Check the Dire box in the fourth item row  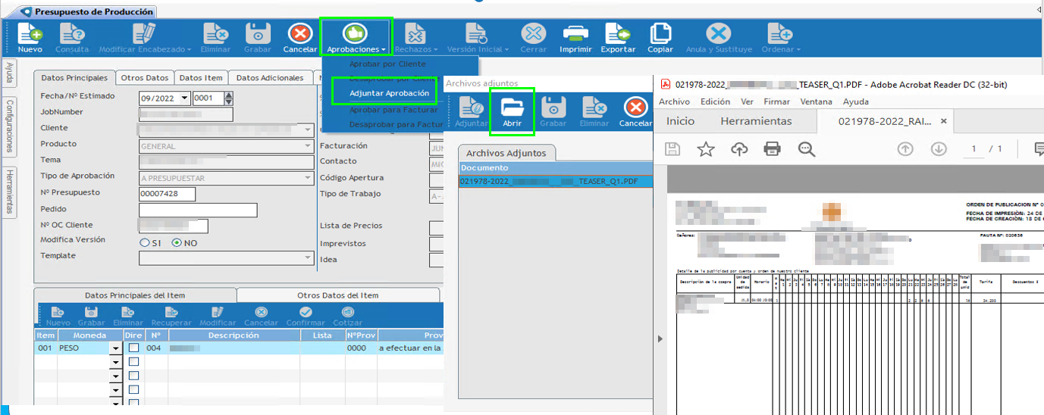pyautogui.click(x=133, y=389)
